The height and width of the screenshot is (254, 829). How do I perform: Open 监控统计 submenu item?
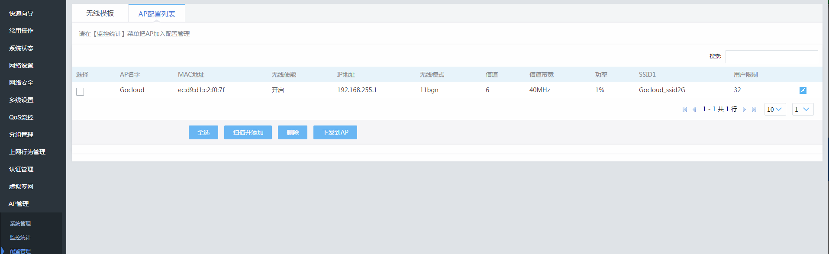click(20, 238)
